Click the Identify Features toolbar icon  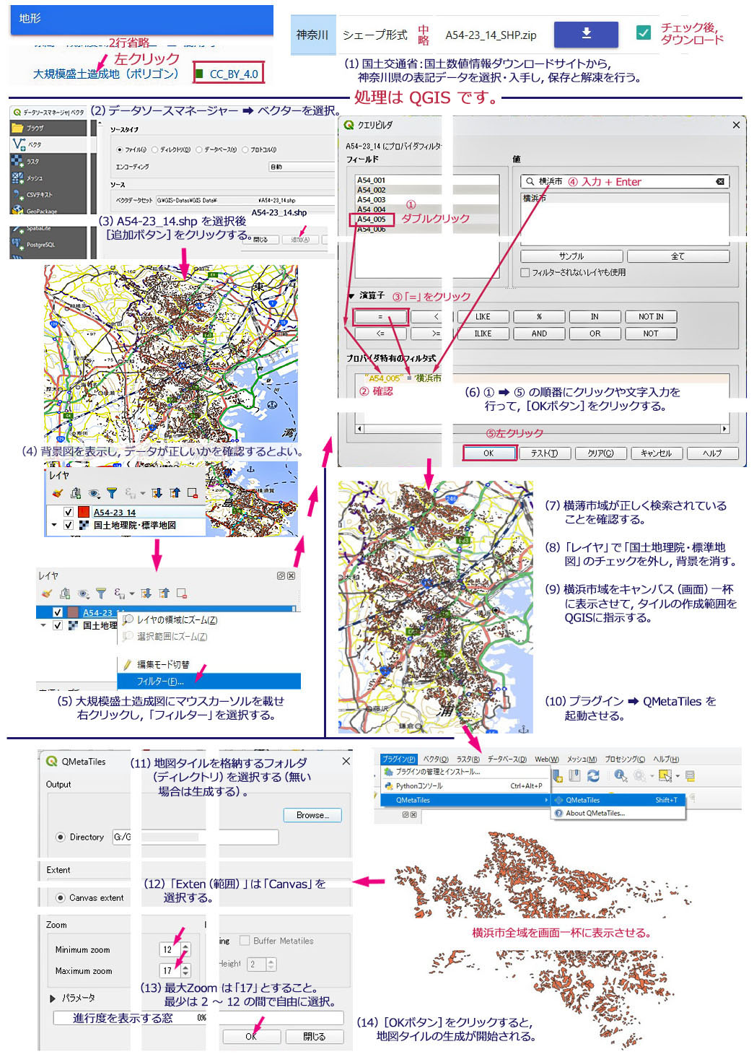[620, 776]
